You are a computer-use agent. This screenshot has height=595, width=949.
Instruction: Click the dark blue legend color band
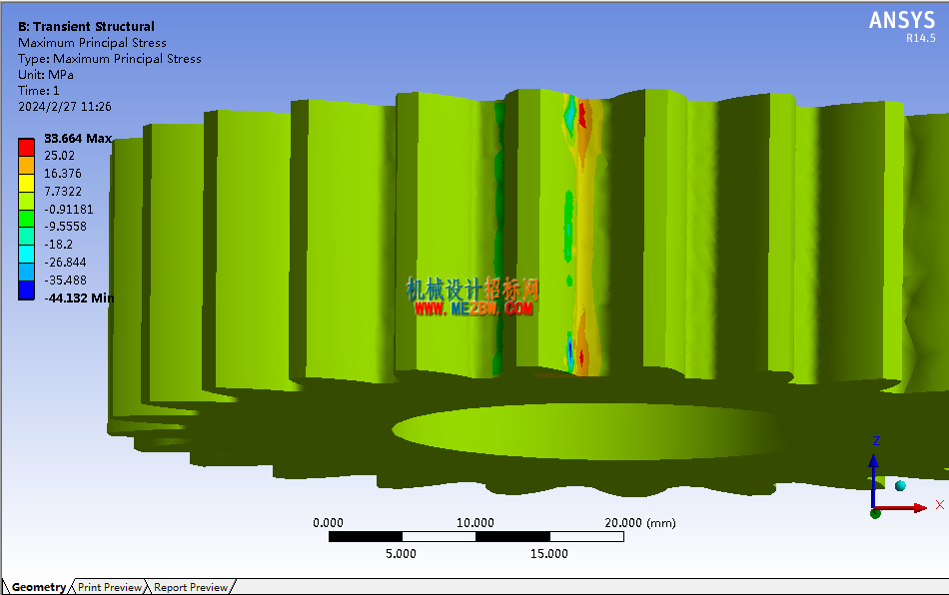(26, 291)
